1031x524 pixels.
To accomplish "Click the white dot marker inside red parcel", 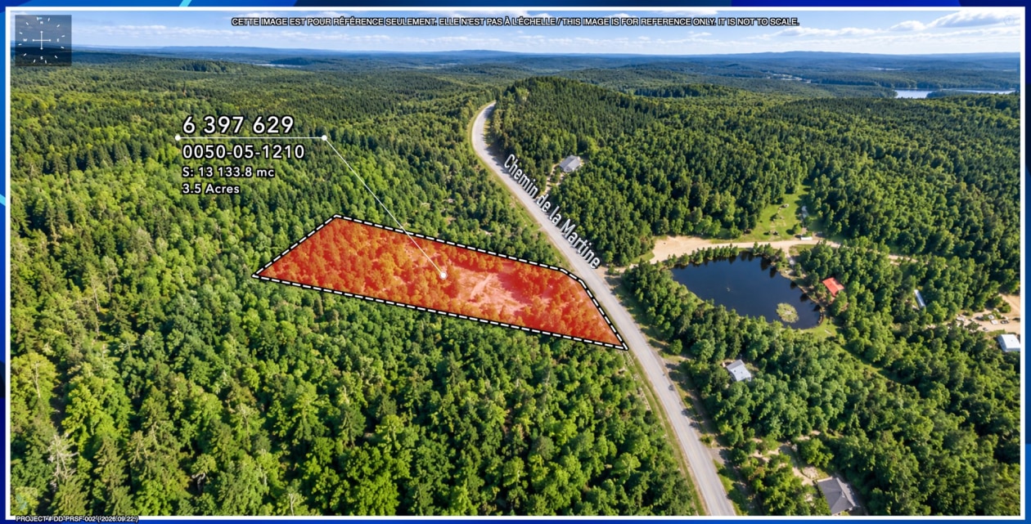I will tap(443, 275).
